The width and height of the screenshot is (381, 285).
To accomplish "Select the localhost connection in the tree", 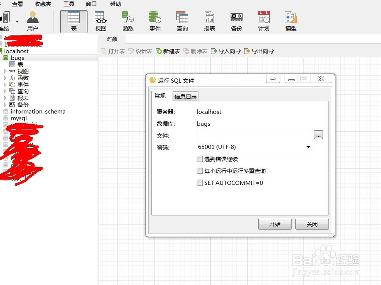I will [x=16, y=51].
